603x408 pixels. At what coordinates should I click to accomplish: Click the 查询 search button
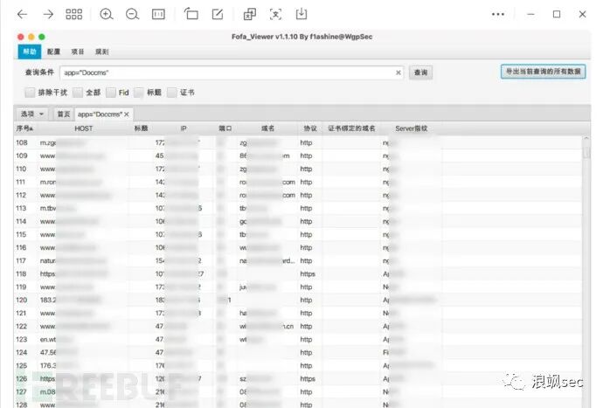[x=420, y=73]
